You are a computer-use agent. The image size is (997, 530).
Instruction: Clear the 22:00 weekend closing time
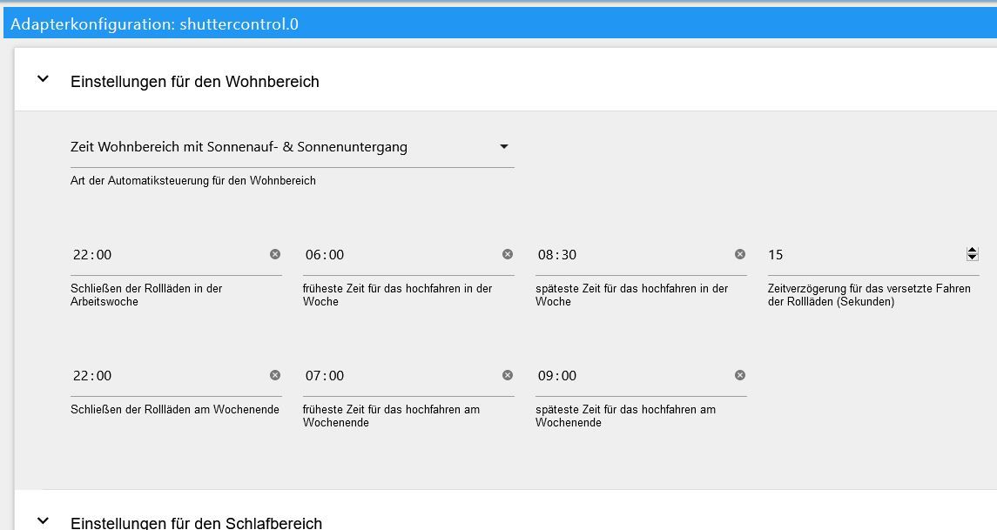(x=274, y=375)
